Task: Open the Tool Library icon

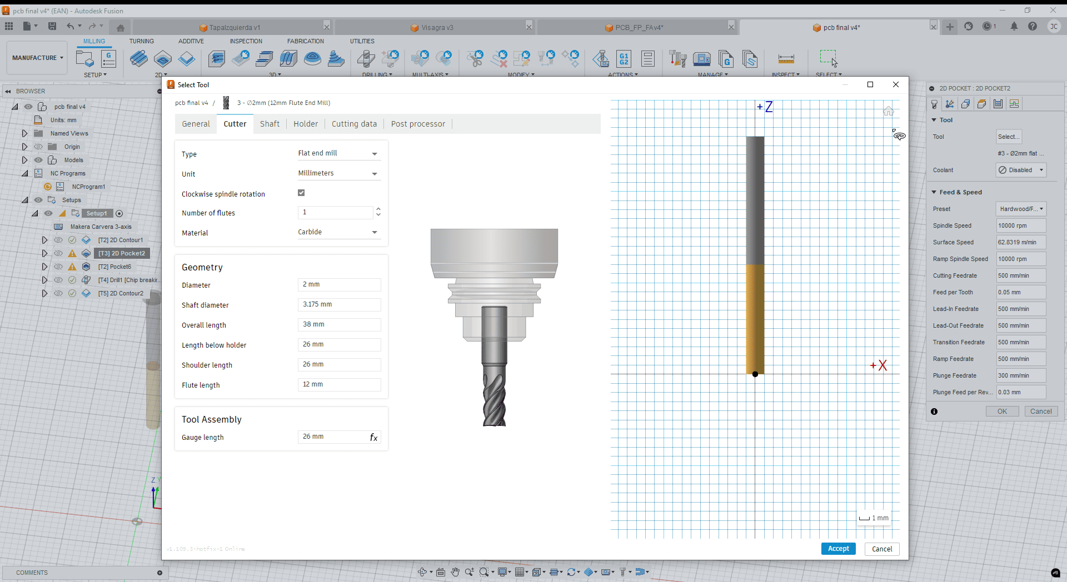Action: [678, 58]
